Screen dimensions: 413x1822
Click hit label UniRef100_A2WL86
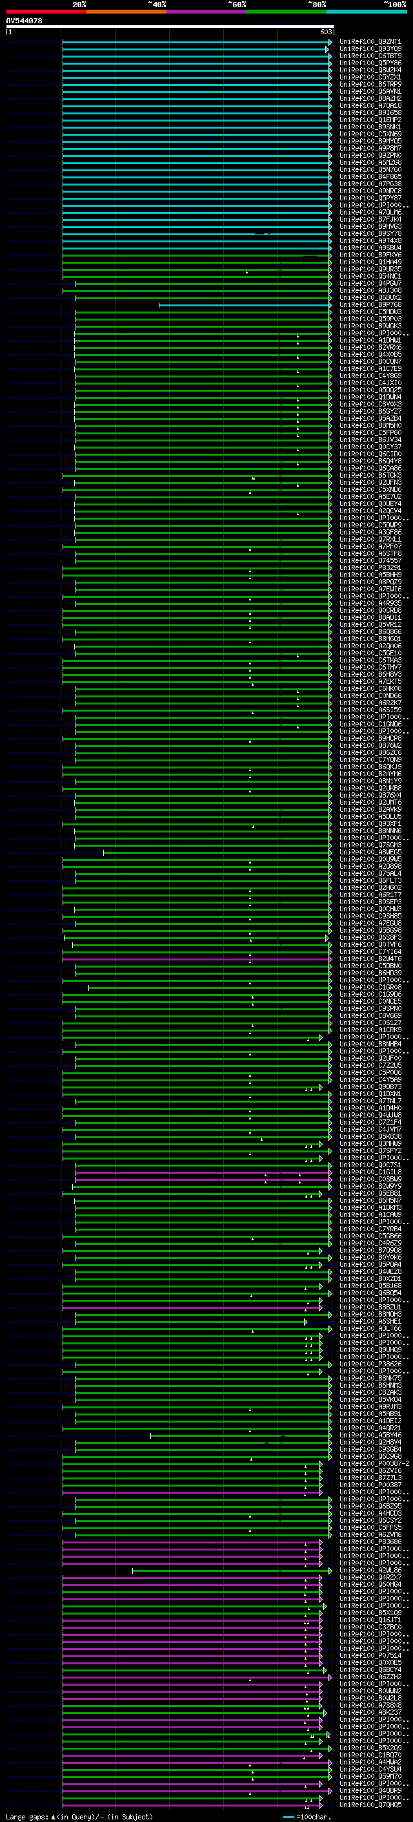pyautogui.click(x=370, y=1570)
